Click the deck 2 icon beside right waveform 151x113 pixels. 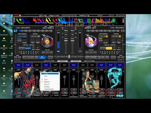point(123,31)
